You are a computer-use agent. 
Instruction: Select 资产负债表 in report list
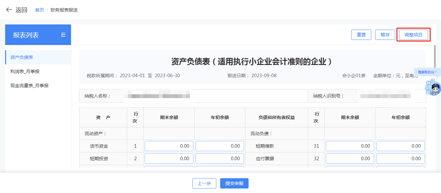click(x=22, y=57)
